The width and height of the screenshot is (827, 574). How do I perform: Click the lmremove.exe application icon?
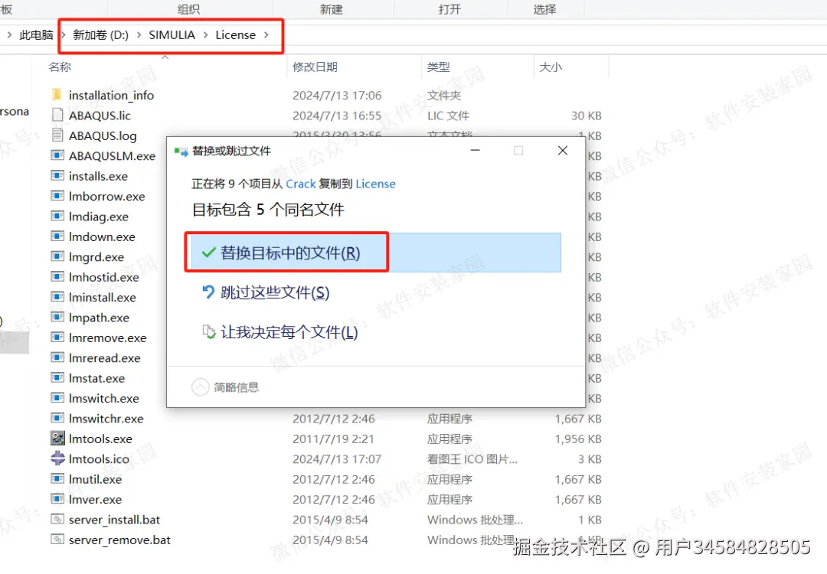pyautogui.click(x=57, y=338)
